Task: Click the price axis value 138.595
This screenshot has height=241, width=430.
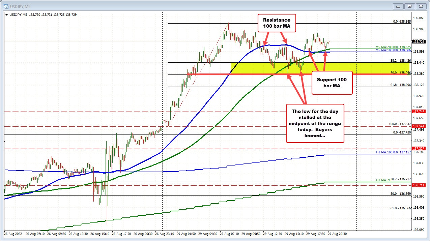Action: pos(419,51)
